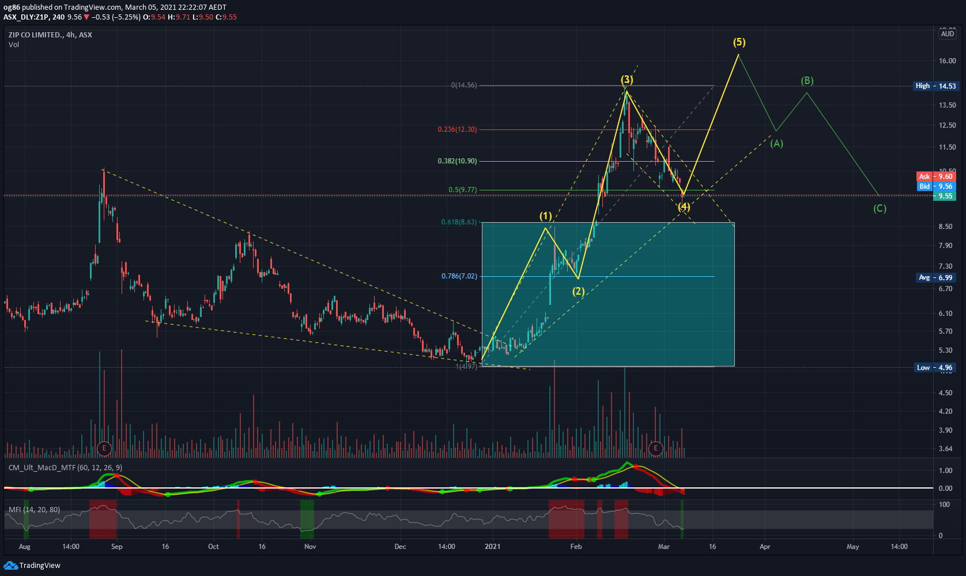
Task: Click the Aug date on time axis
Action: click(x=24, y=547)
